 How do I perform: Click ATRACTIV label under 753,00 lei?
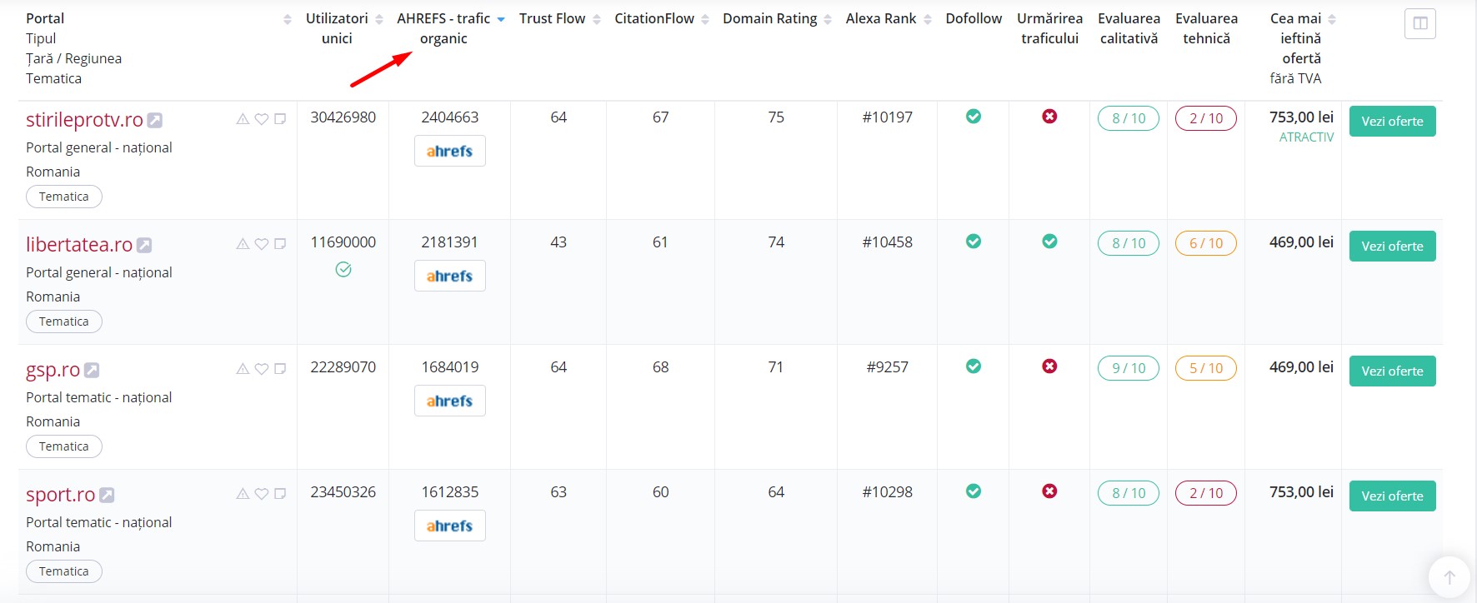tap(1306, 137)
